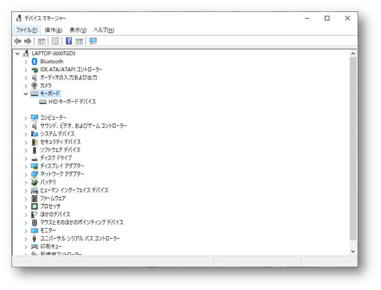This screenshot has height=290, width=381.
Task: Select the 印刷キュー label
Action: [51, 246]
